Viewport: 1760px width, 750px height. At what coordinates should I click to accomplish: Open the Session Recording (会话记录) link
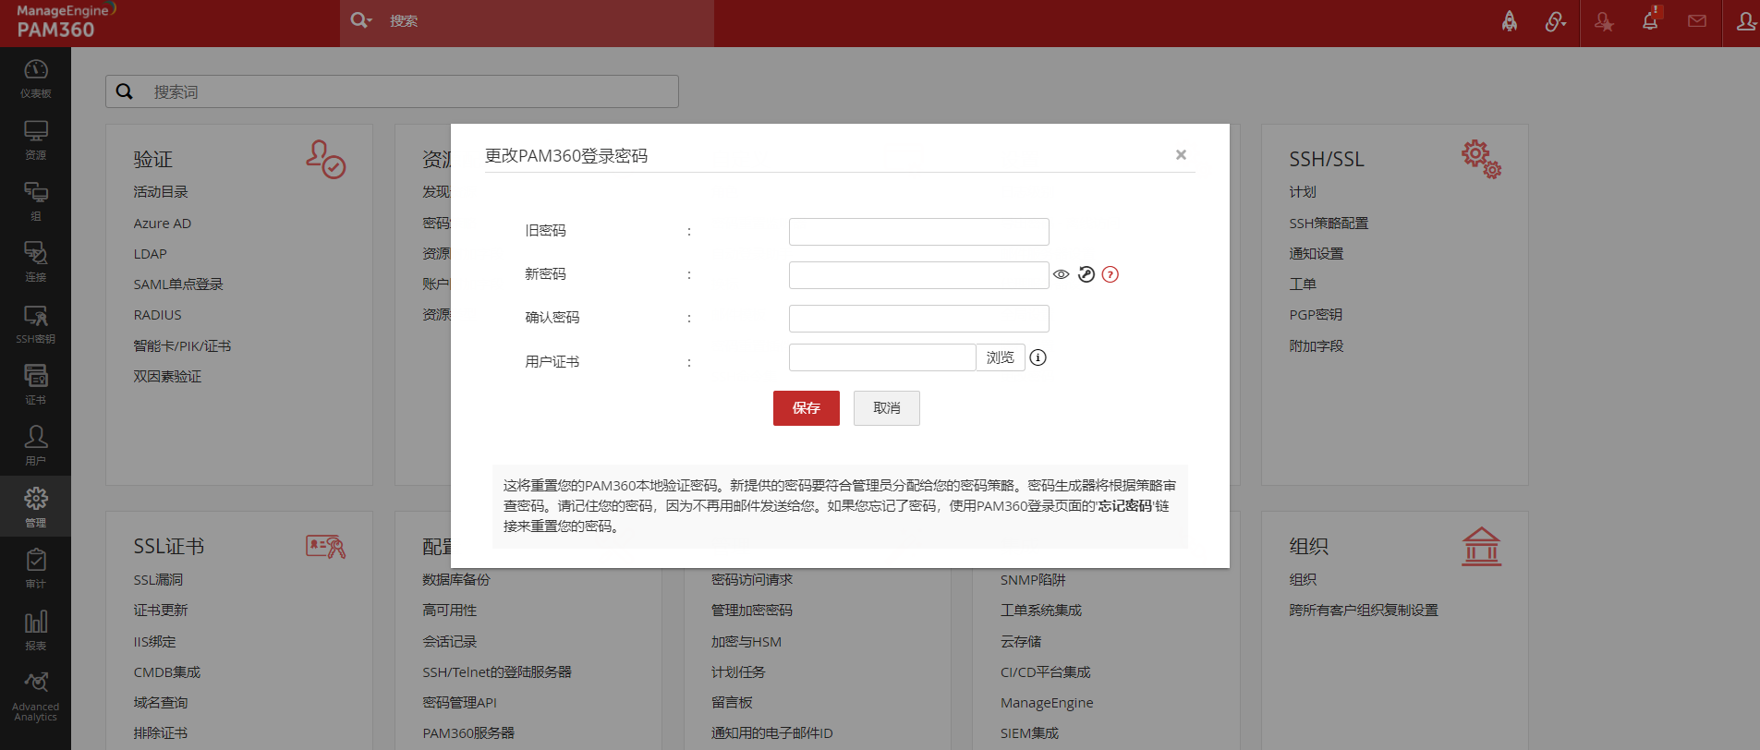pyautogui.click(x=450, y=642)
